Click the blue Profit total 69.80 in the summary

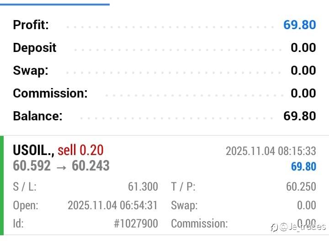299,25
